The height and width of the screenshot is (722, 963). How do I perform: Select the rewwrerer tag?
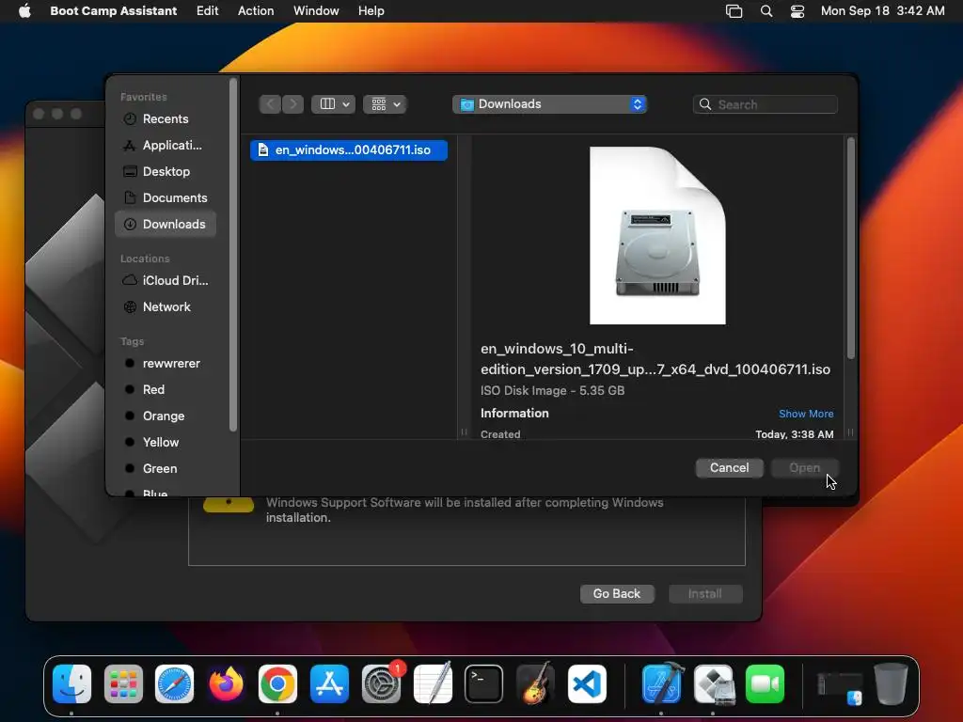pyautogui.click(x=166, y=364)
